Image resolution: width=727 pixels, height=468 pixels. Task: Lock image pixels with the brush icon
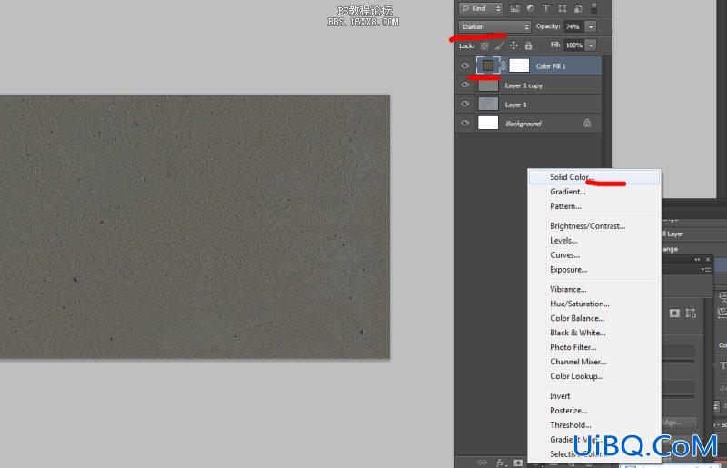499,45
